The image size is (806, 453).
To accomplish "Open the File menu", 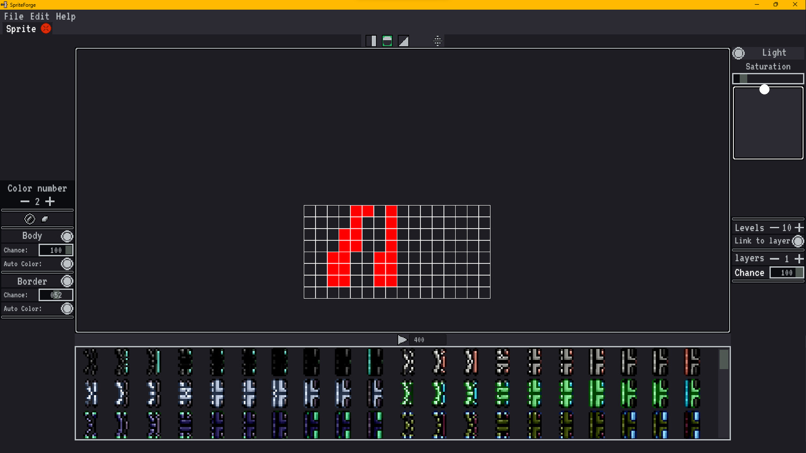I will click(13, 16).
